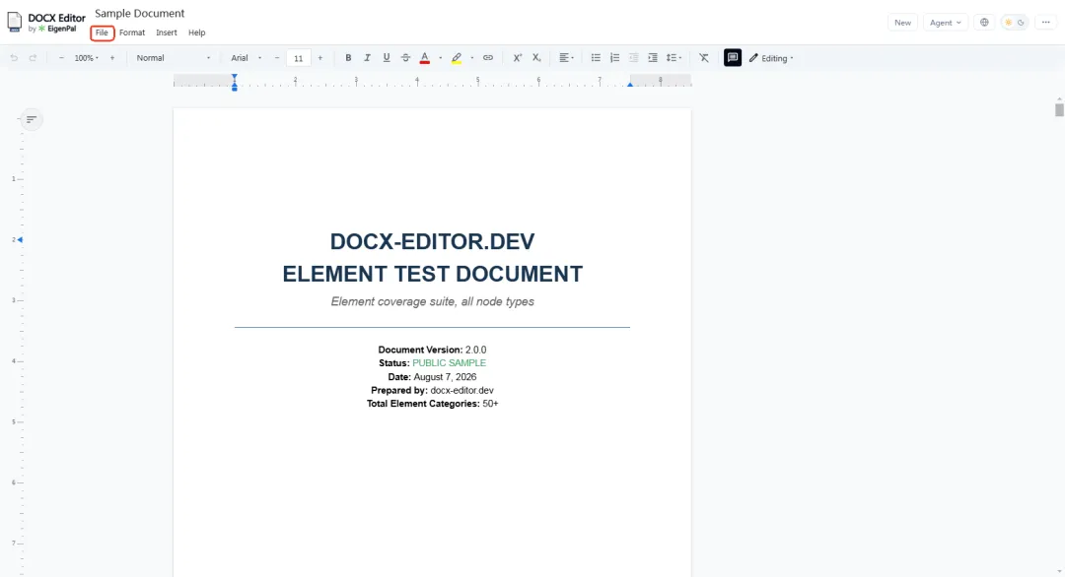
Task: Toggle italic formatting
Action: pos(368,58)
